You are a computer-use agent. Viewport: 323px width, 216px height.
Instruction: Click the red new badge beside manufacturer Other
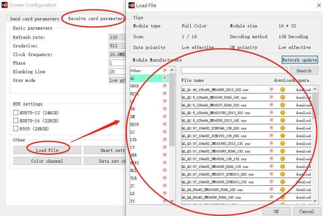coord(165,70)
